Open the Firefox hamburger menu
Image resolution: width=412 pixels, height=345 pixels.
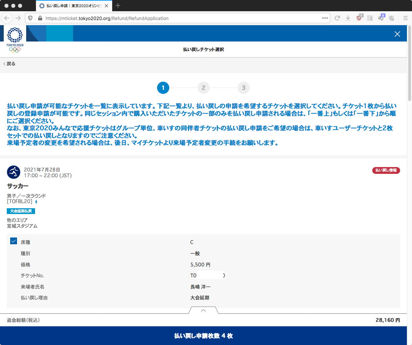click(x=405, y=18)
